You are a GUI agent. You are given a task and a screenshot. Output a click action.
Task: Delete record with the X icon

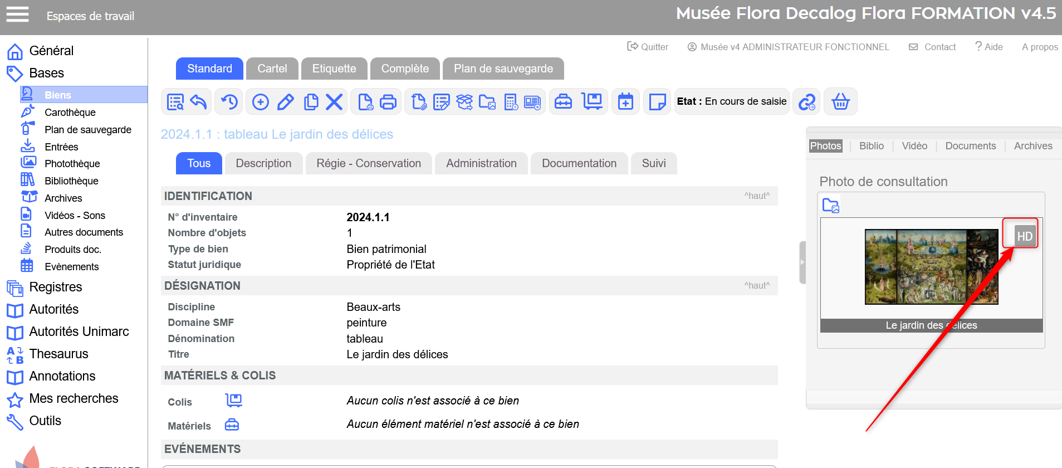tap(334, 101)
